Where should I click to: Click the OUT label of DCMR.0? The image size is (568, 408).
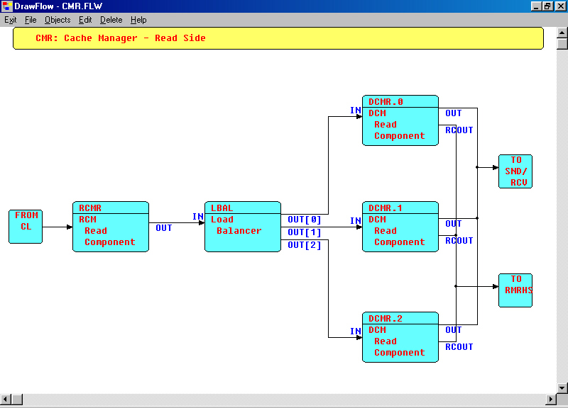[x=454, y=113]
